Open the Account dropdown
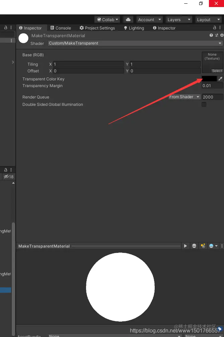This screenshot has width=224, height=337. point(149,19)
